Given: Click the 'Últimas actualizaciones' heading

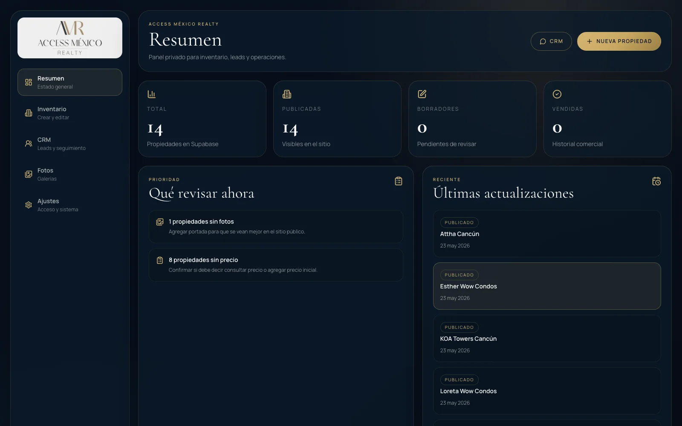Looking at the screenshot, I should (x=503, y=193).
